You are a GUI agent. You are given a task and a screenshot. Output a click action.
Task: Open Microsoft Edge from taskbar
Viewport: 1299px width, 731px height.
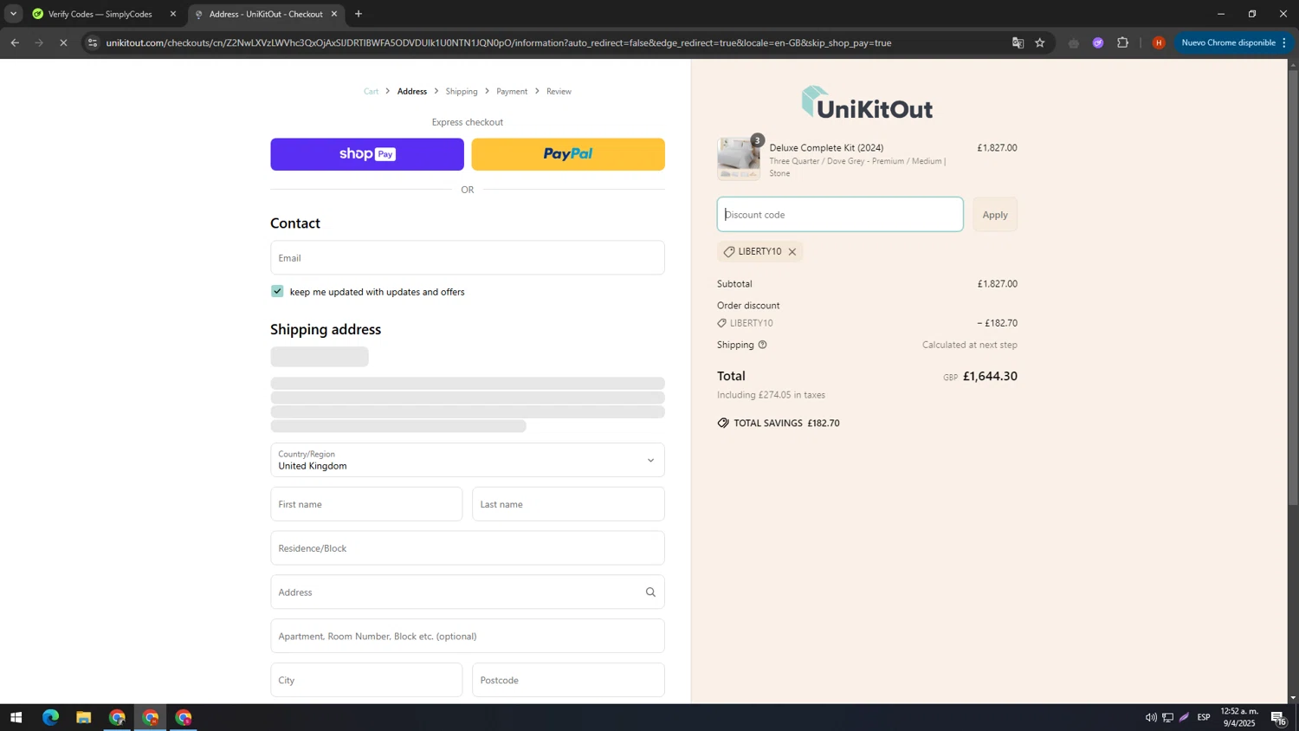tap(50, 717)
